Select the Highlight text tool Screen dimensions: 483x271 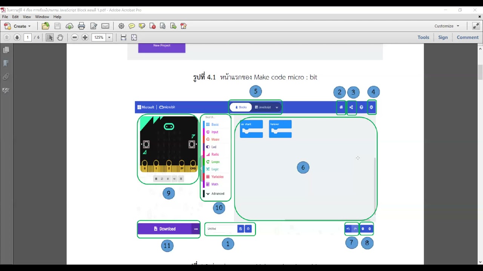click(x=142, y=26)
